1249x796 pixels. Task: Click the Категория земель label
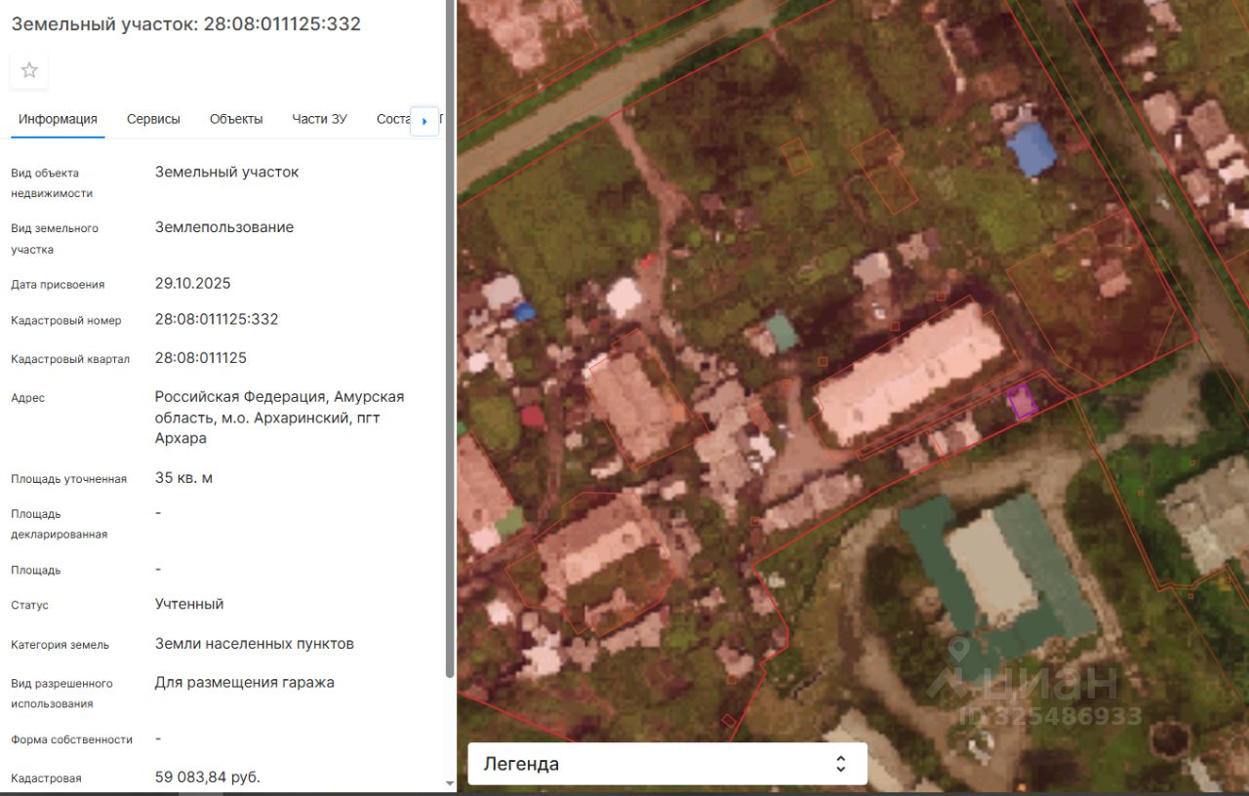pos(60,645)
